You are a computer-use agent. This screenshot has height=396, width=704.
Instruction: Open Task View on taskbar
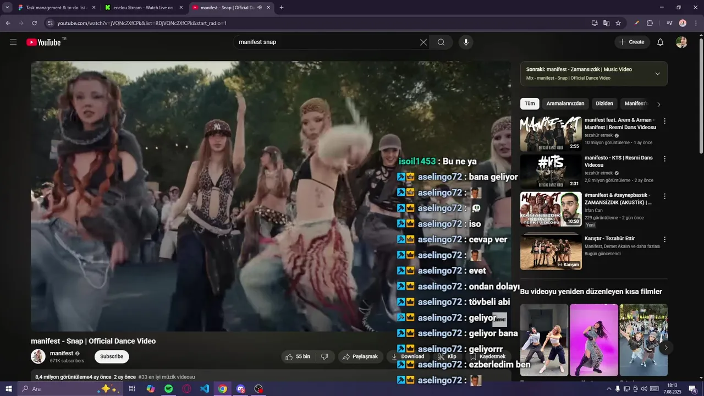tap(132, 389)
